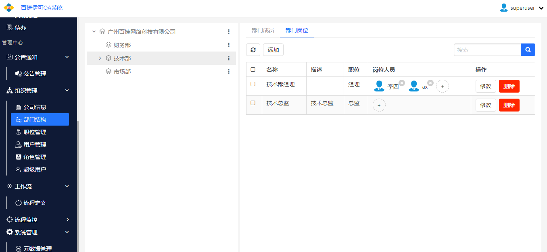This screenshot has height=252, width=547.
Task: Expand the 流程监控 menu section
Action: pyautogui.click(x=67, y=220)
